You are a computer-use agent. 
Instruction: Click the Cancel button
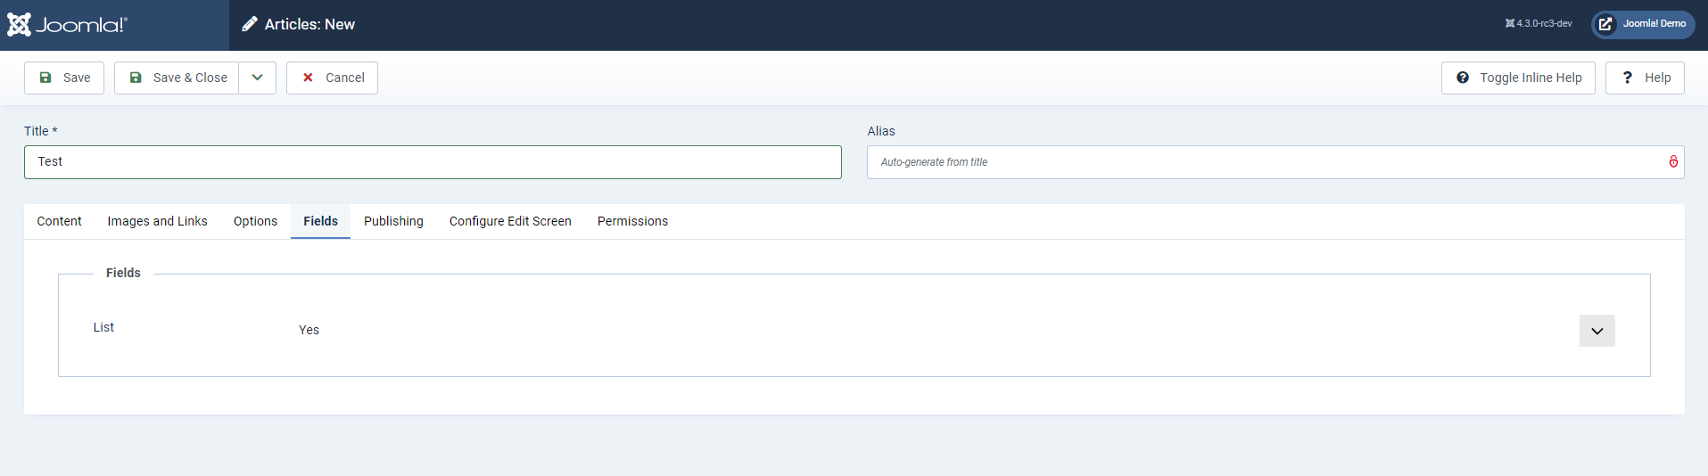click(332, 78)
